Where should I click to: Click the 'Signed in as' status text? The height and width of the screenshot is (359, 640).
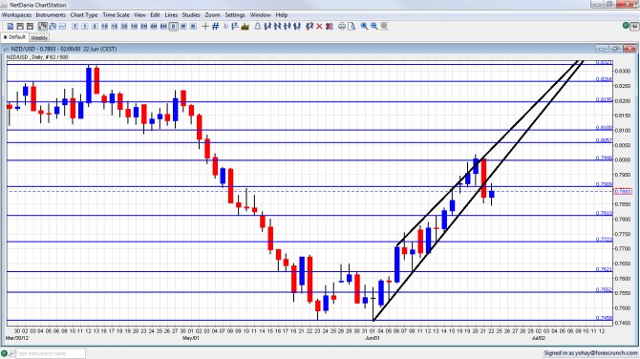click(x=589, y=353)
